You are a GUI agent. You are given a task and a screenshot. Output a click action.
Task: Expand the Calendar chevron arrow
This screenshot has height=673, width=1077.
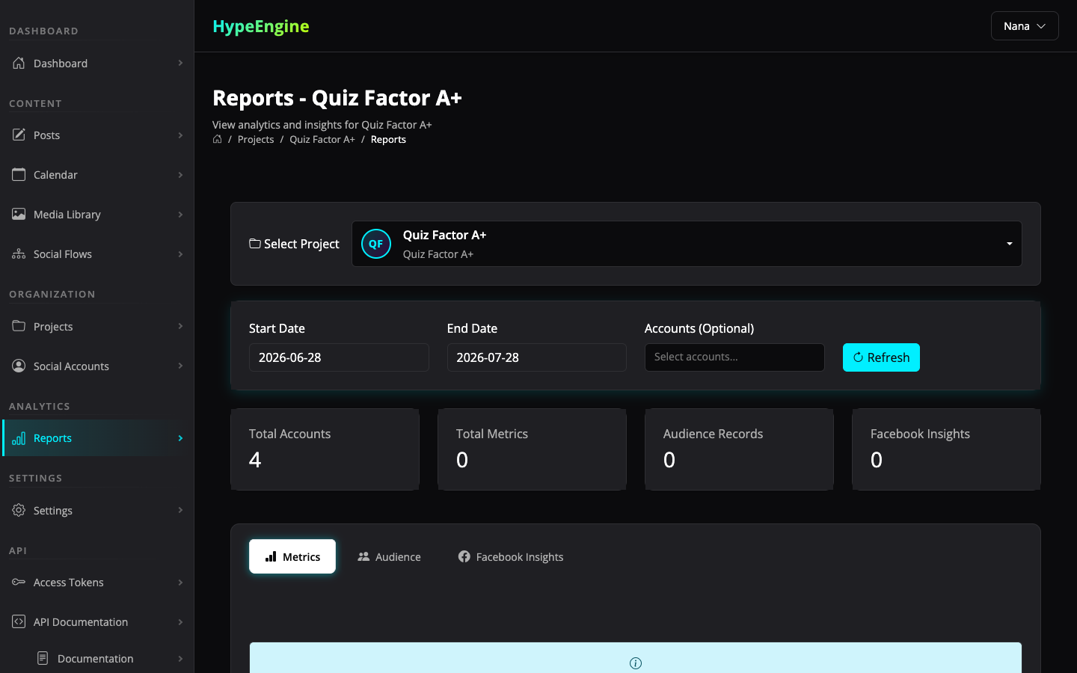[x=180, y=174]
